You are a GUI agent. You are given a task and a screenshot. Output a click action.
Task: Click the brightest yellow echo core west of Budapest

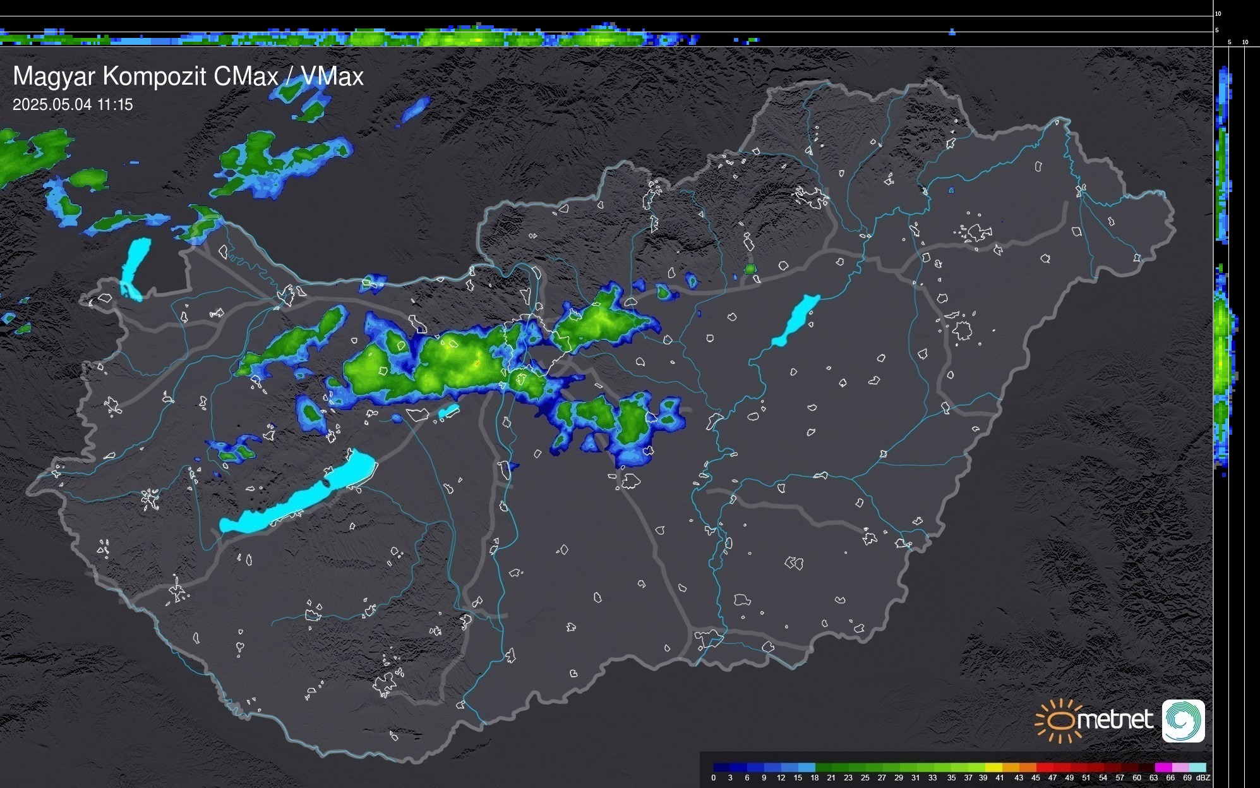click(476, 363)
